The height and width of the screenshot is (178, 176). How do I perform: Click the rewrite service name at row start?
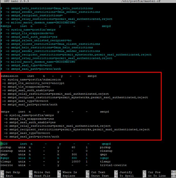coord(6,165)
